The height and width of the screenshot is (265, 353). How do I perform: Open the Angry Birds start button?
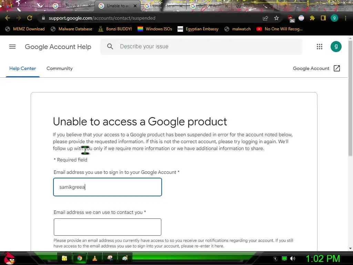(9, 258)
